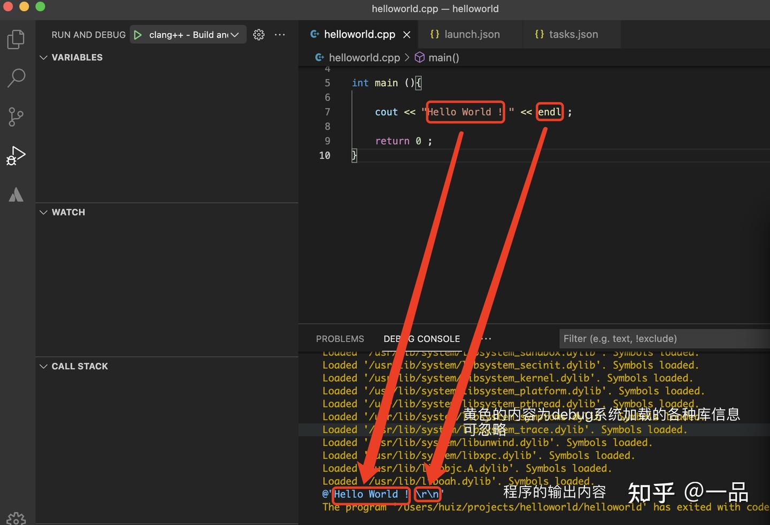Click the DEBUG CONSOLE tab
The height and width of the screenshot is (525, 770).
[421, 338]
